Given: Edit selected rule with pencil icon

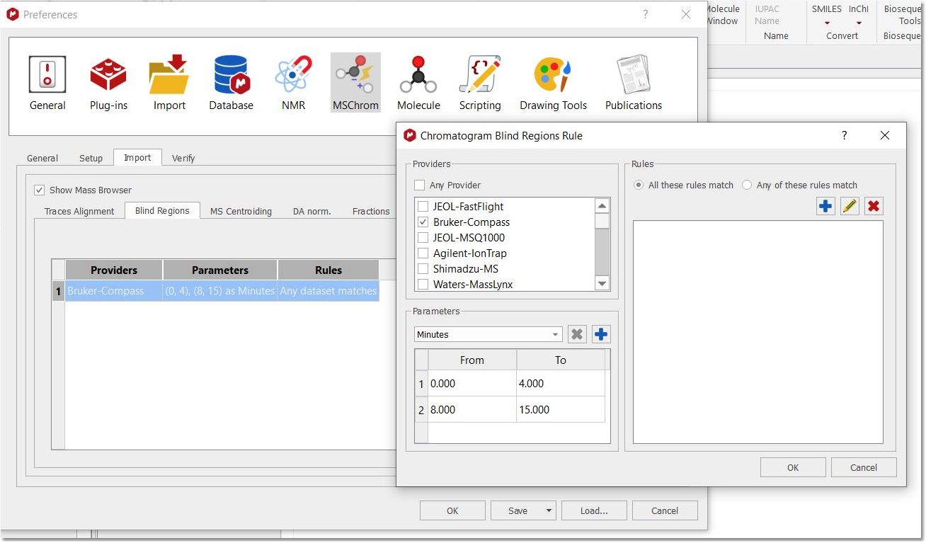Looking at the screenshot, I should (850, 206).
